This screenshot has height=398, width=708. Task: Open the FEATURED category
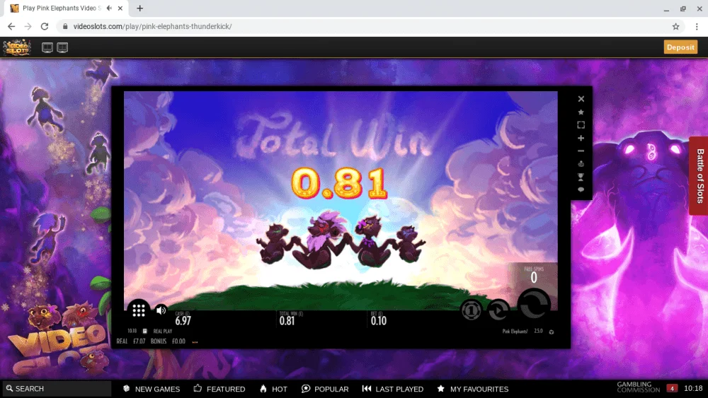point(219,389)
